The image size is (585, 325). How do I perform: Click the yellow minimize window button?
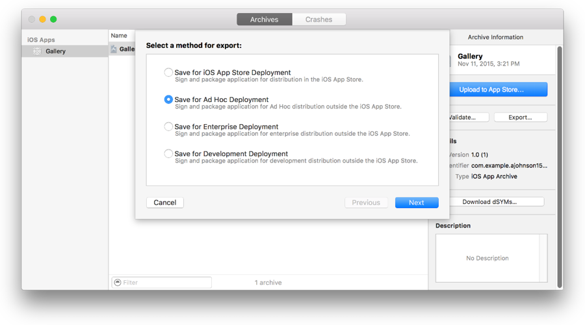[42, 19]
